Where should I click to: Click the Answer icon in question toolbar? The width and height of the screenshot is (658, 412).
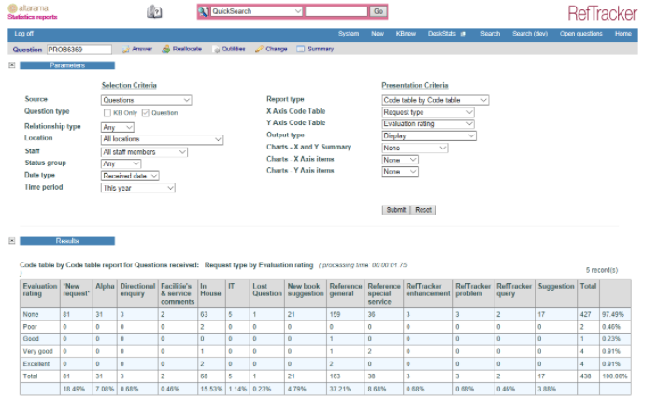point(125,48)
